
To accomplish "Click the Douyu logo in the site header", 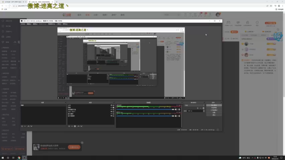I will tap(67, 15).
